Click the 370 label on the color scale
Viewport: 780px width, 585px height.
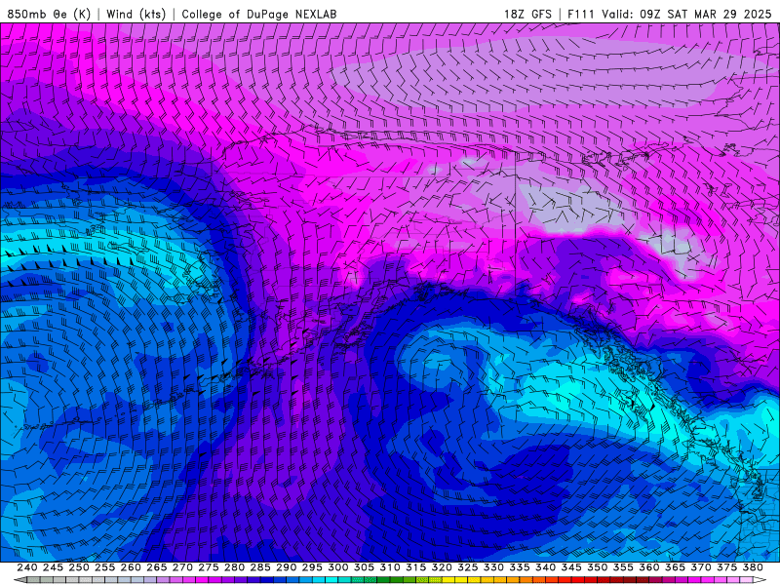[x=701, y=567]
